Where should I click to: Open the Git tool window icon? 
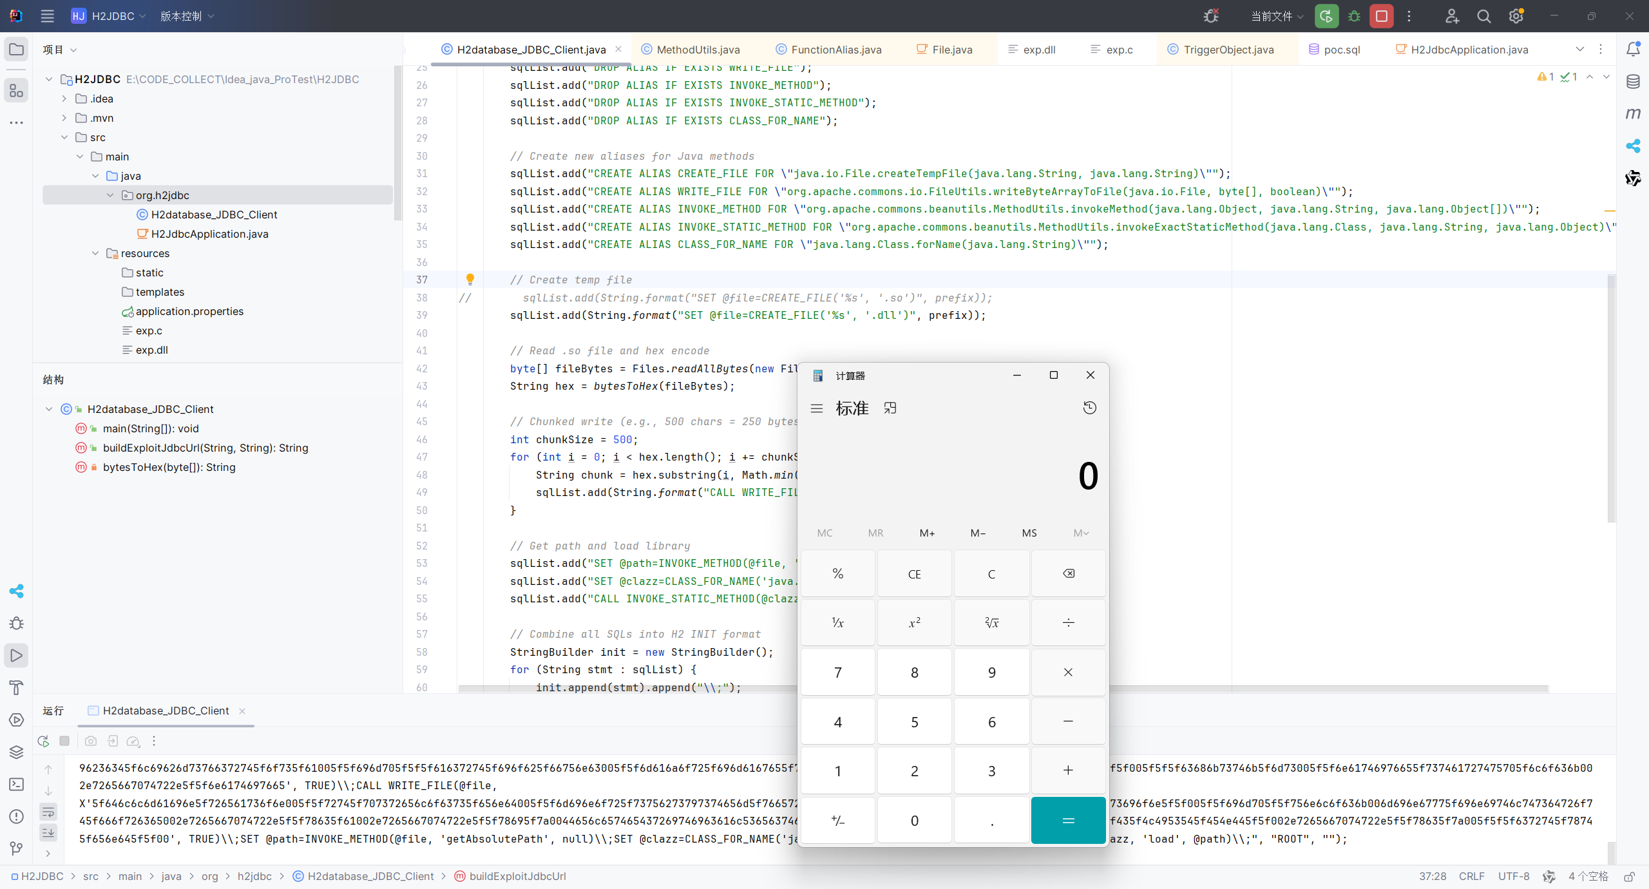17,848
